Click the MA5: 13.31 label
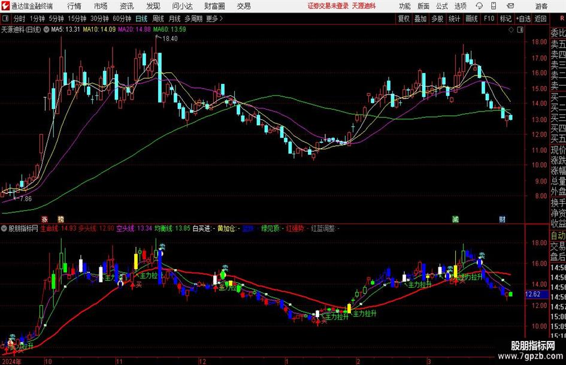The image size is (566, 365). (65, 29)
